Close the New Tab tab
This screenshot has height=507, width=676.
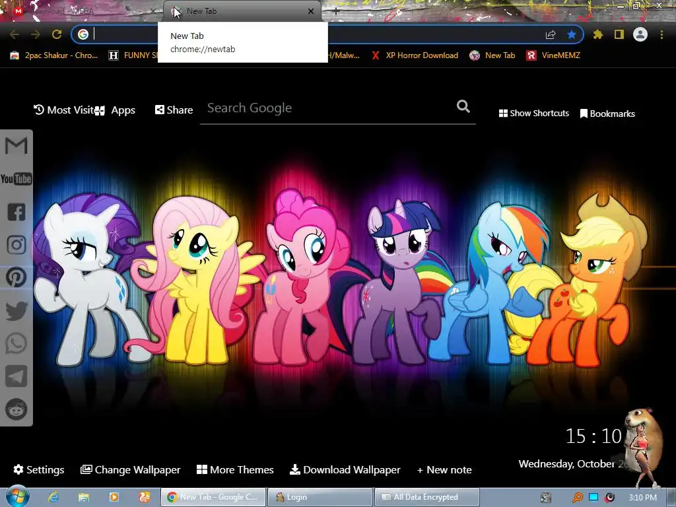pyautogui.click(x=311, y=11)
